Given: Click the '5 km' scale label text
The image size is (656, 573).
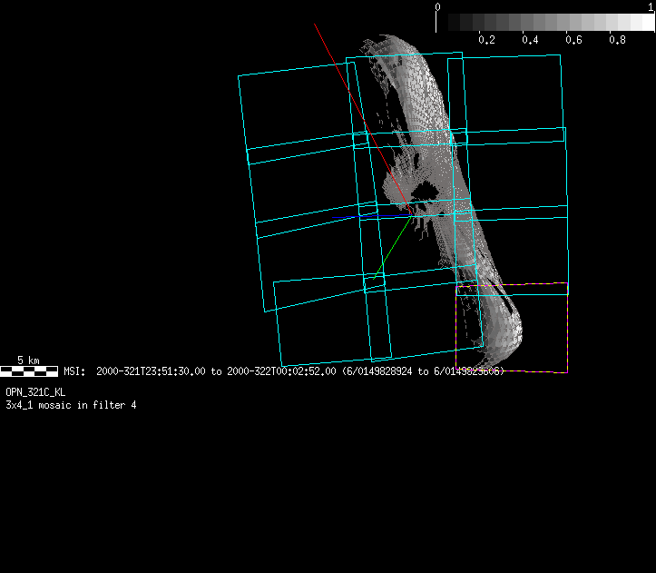Looking at the screenshot, I should click(x=29, y=361).
